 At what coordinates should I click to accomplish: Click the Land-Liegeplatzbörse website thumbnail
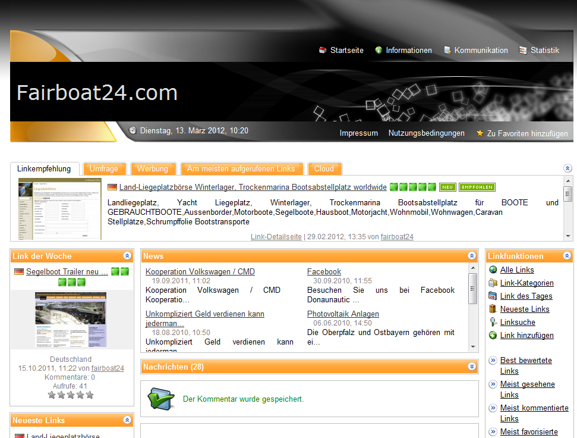click(60, 209)
